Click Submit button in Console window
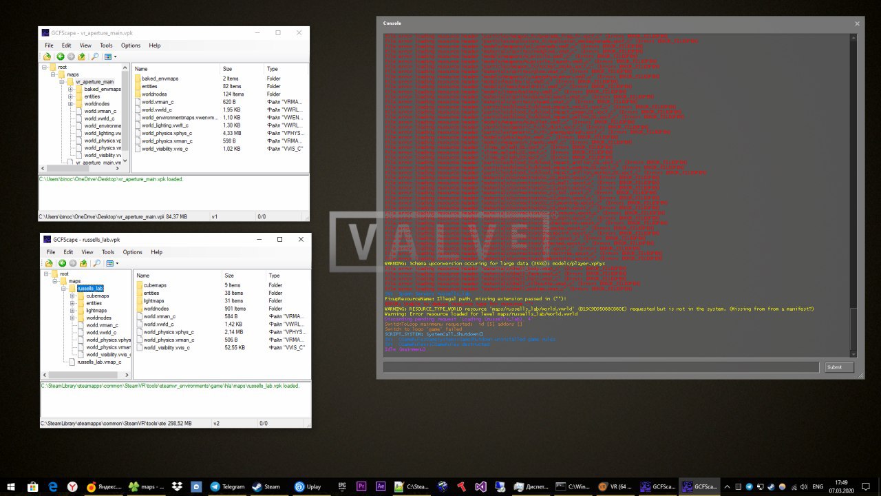The image size is (881, 496). [839, 367]
